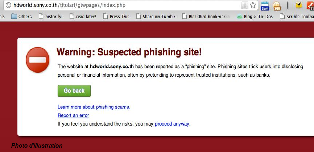Click the orange 360 extension icon

point(277,6)
